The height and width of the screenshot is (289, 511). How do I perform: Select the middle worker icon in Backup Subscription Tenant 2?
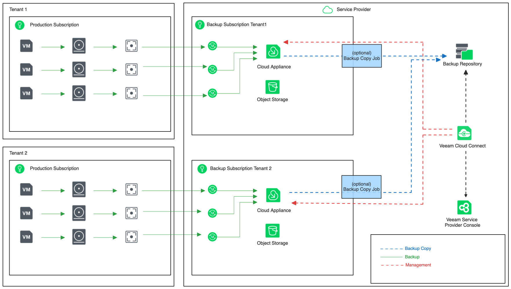pos(212,213)
